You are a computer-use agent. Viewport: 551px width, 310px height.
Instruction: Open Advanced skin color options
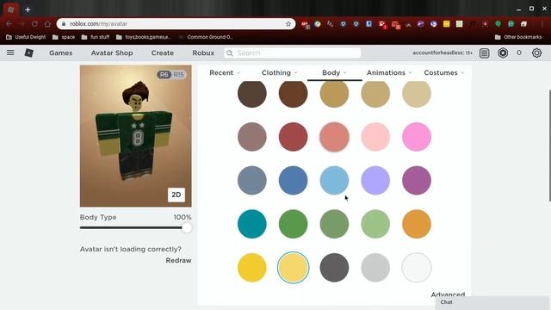pos(448,294)
